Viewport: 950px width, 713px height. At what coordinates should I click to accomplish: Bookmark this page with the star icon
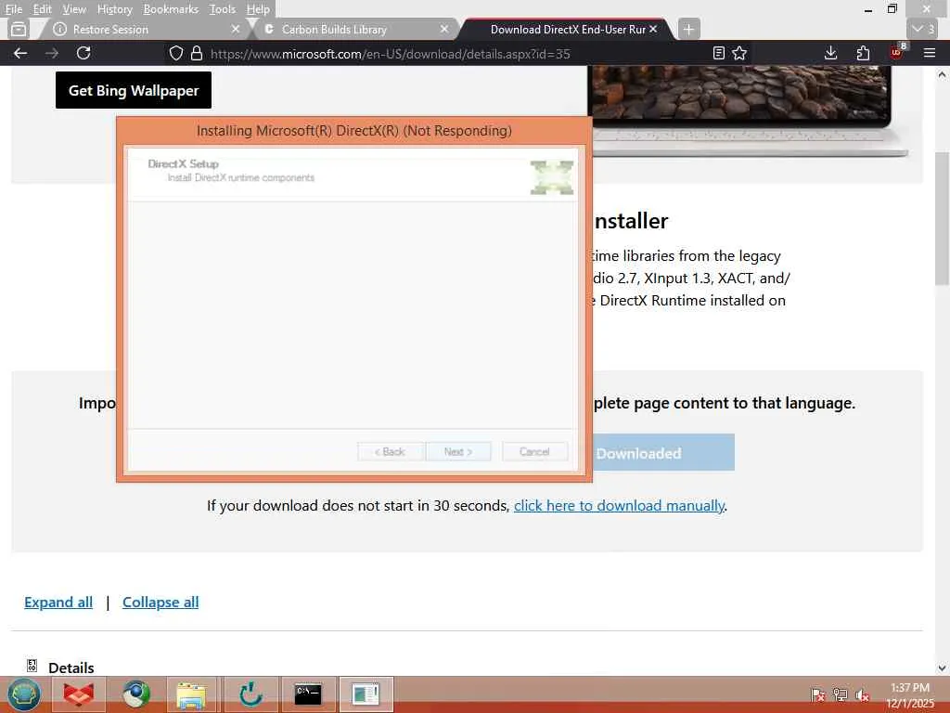tap(739, 53)
